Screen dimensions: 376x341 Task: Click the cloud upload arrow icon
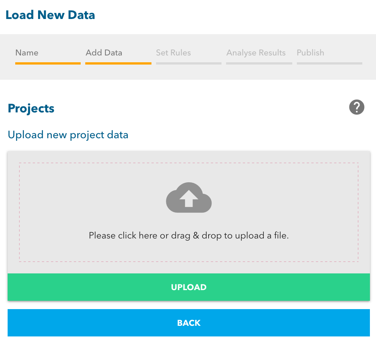(x=189, y=198)
